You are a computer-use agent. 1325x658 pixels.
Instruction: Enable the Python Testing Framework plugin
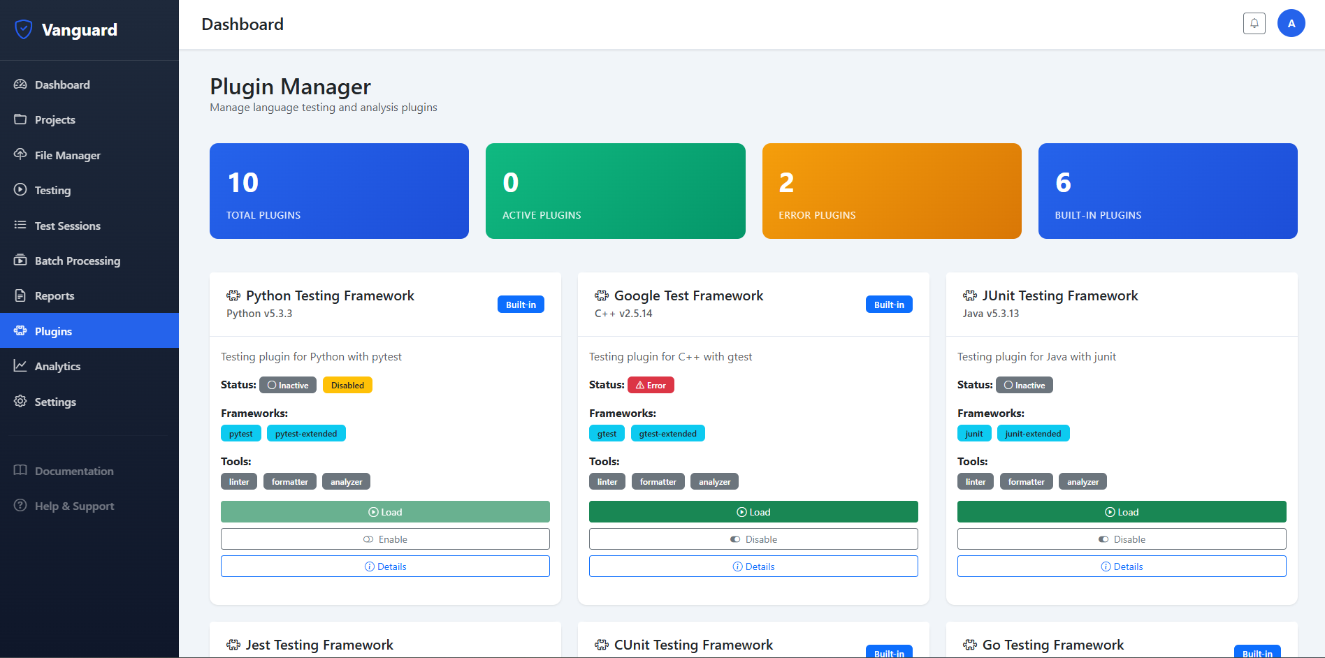click(x=385, y=539)
